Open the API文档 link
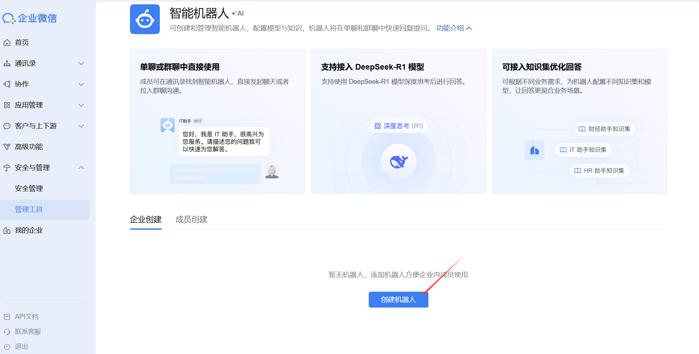 27,317
